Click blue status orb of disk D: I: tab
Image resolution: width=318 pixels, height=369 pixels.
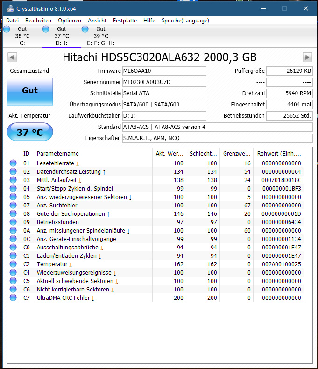[46, 29]
